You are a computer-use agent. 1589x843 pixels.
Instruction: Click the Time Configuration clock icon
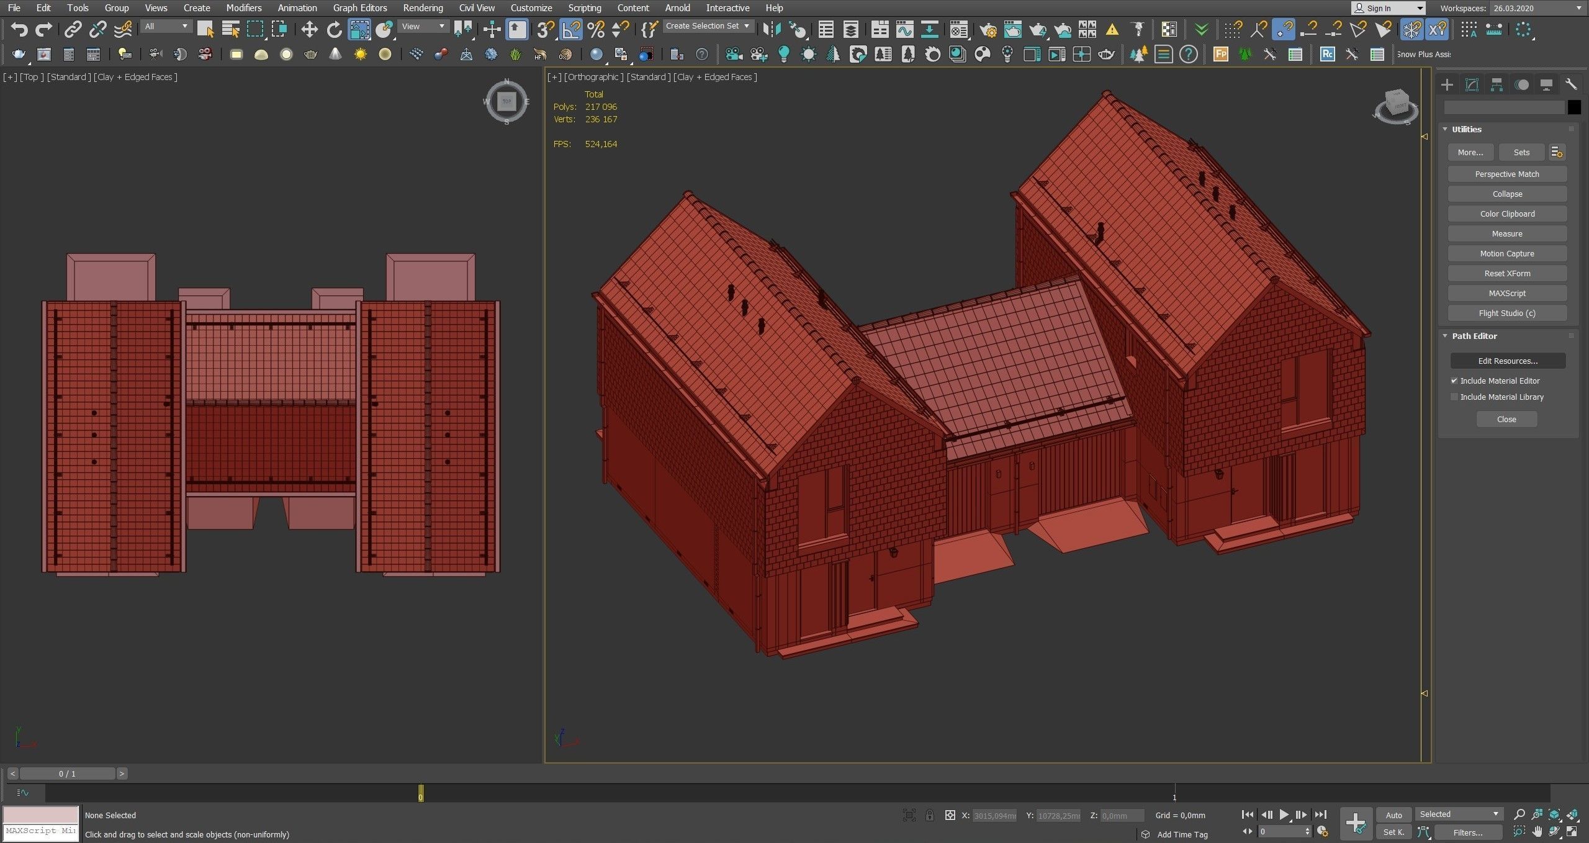1322,831
